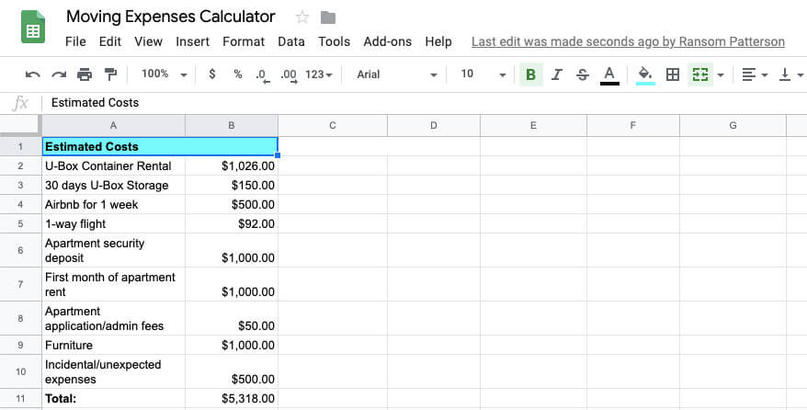Open the File menu

pos(75,41)
